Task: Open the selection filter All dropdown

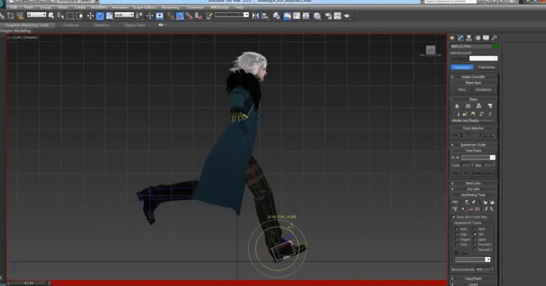Action: [37, 15]
